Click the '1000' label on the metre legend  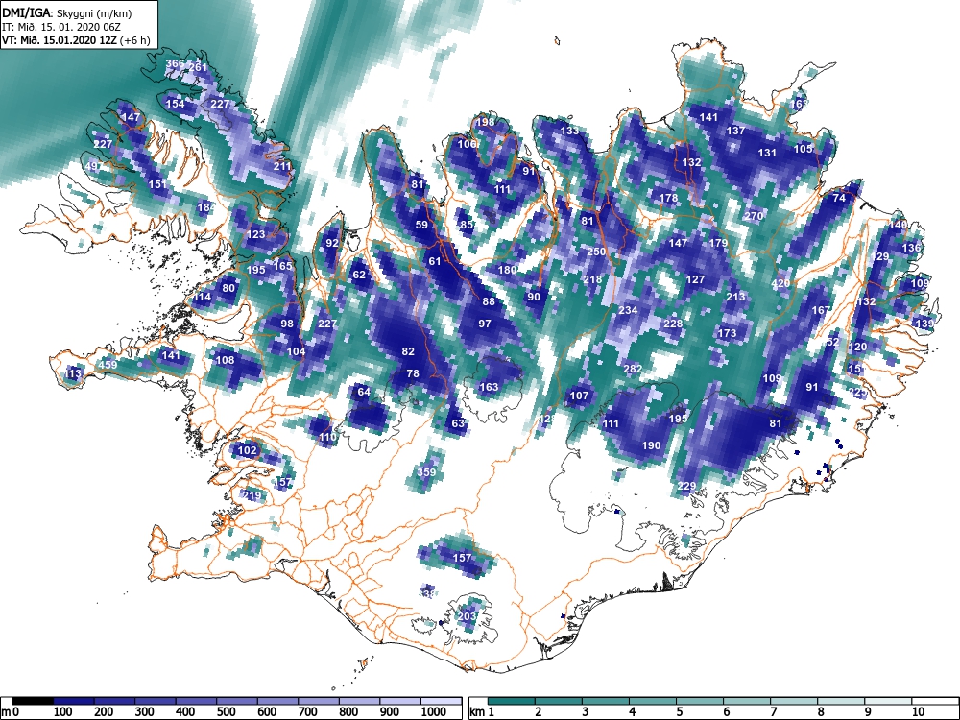click(x=434, y=712)
